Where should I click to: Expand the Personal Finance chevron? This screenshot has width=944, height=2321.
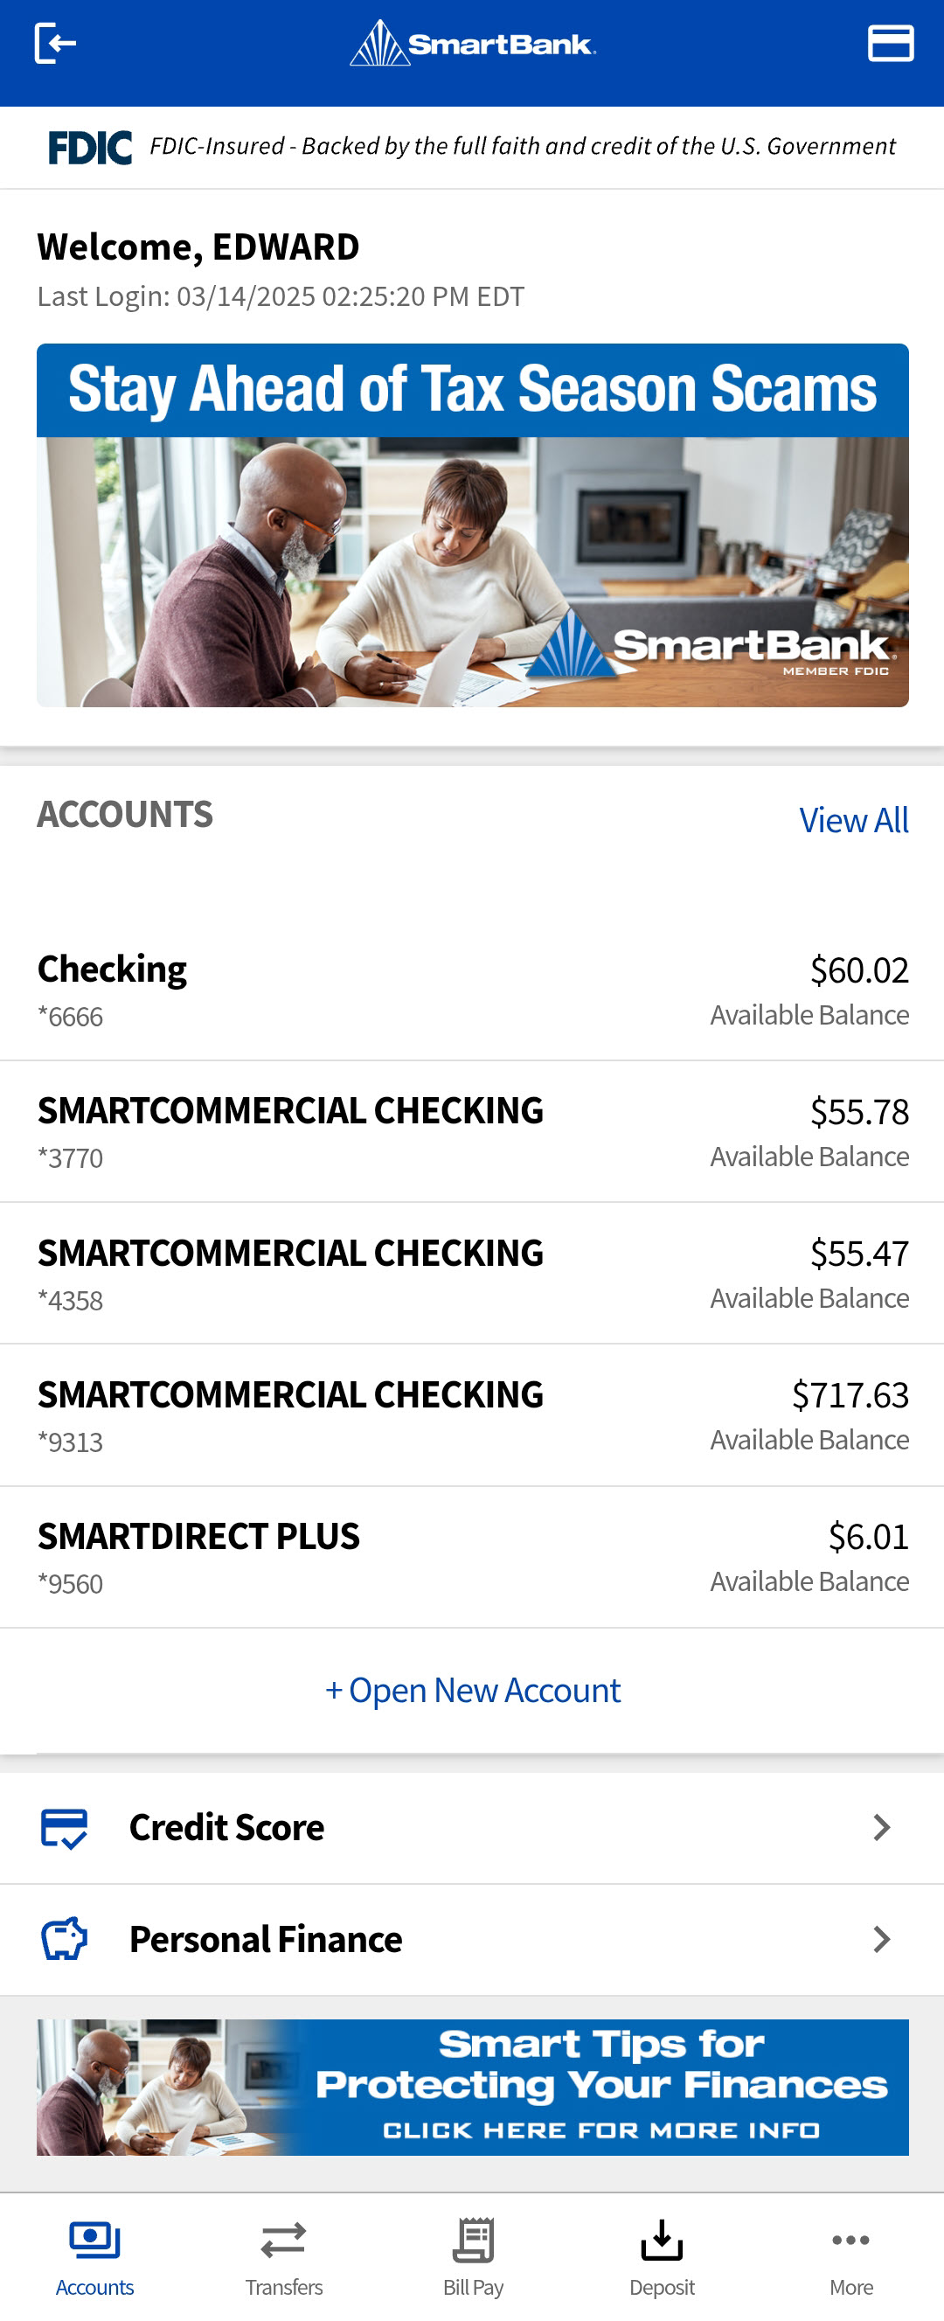[x=882, y=1939]
